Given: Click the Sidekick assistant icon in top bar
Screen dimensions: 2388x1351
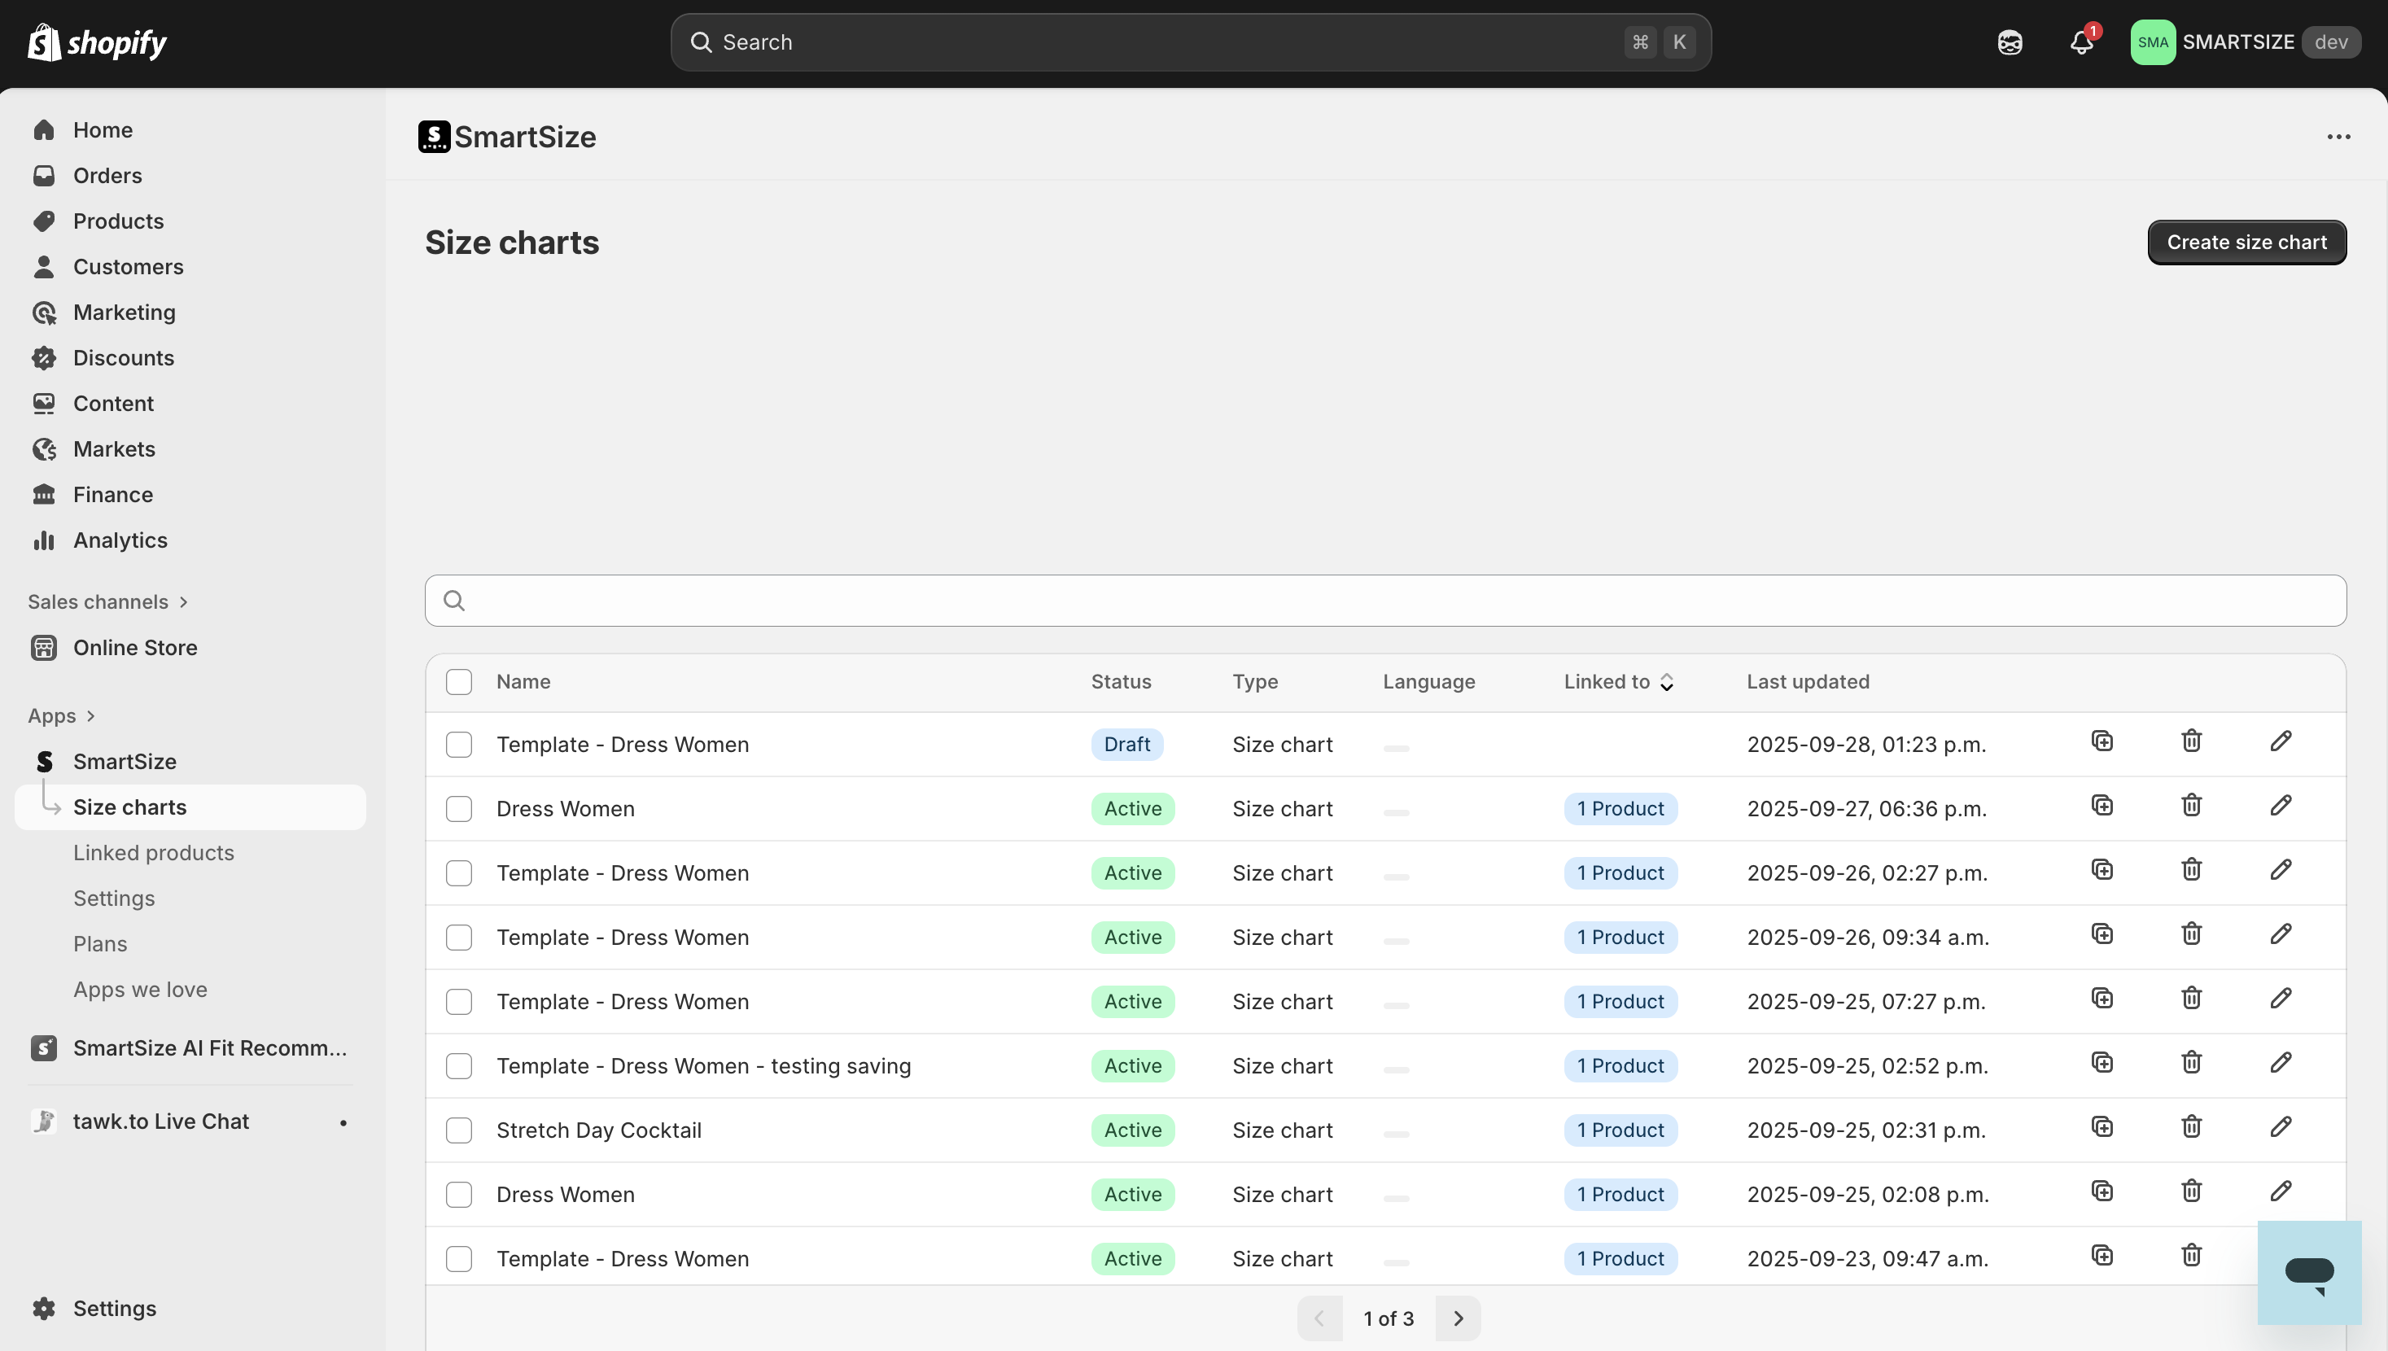Looking at the screenshot, I should click(x=2010, y=42).
